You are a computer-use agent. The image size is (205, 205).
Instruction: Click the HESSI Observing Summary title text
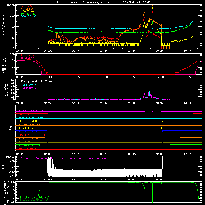coord(109,2)
